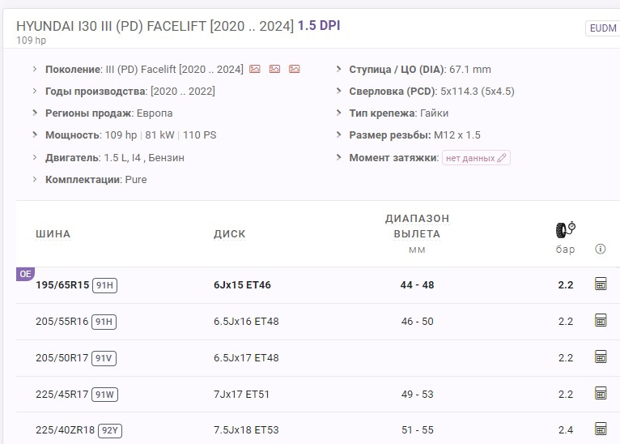Click the 1.5 DPI title link

click(x=319, y=26)
